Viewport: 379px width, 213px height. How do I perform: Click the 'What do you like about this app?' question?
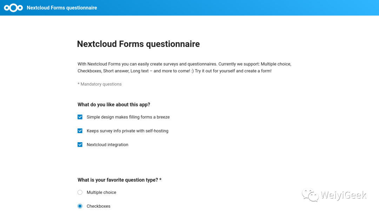[x=114, y=104]
